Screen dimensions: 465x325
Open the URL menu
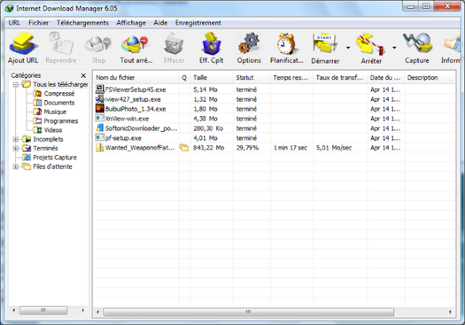point(15,22)
